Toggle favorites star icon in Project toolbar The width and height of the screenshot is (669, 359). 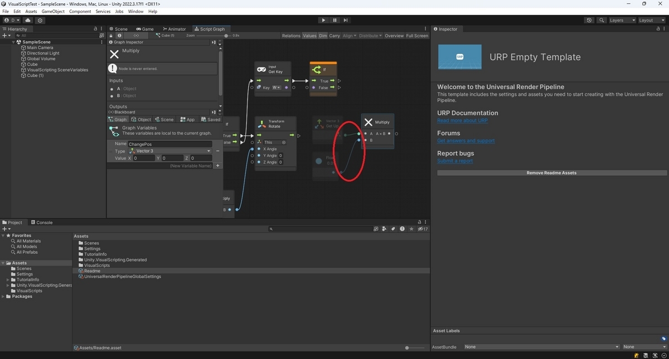tap(411, 229)
